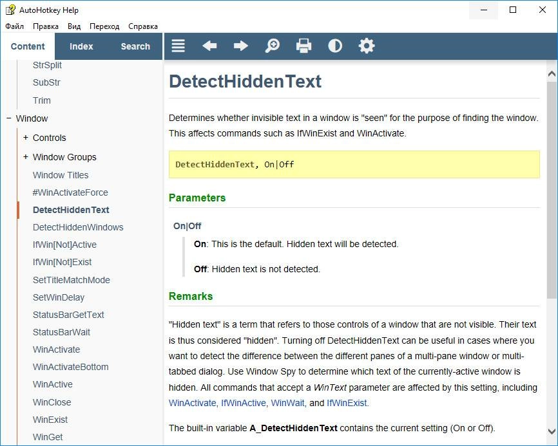The image size is (558, 446).
Task: Click the Parameters section heading
Action: click(x=197, y=198)
